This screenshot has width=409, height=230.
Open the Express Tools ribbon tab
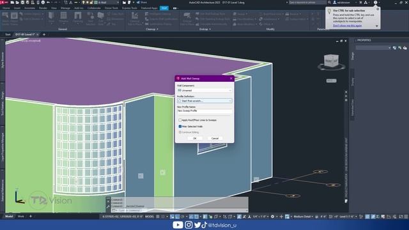129,8
